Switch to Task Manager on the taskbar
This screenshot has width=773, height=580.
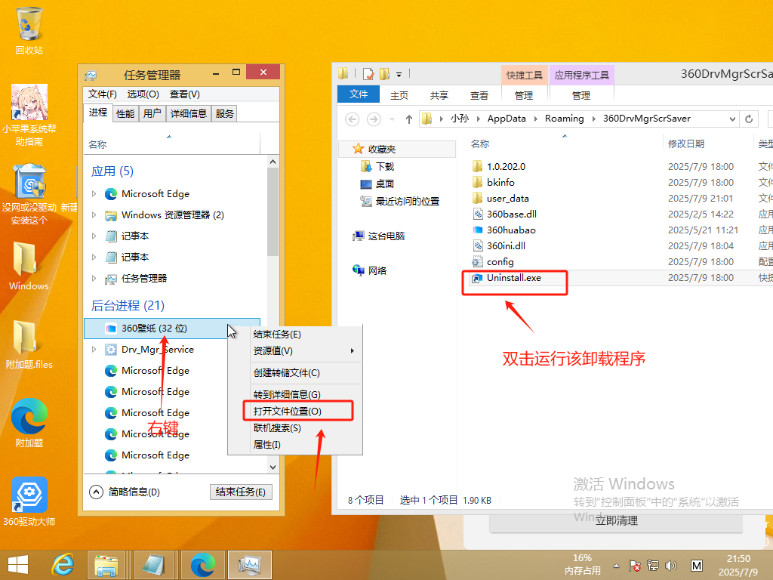click(249, 565)
